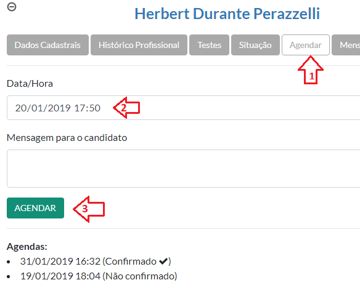The width and height of the screenshot is (360, 296).
Task: Open the partially visible Mensagem tab
Action: 346,45
